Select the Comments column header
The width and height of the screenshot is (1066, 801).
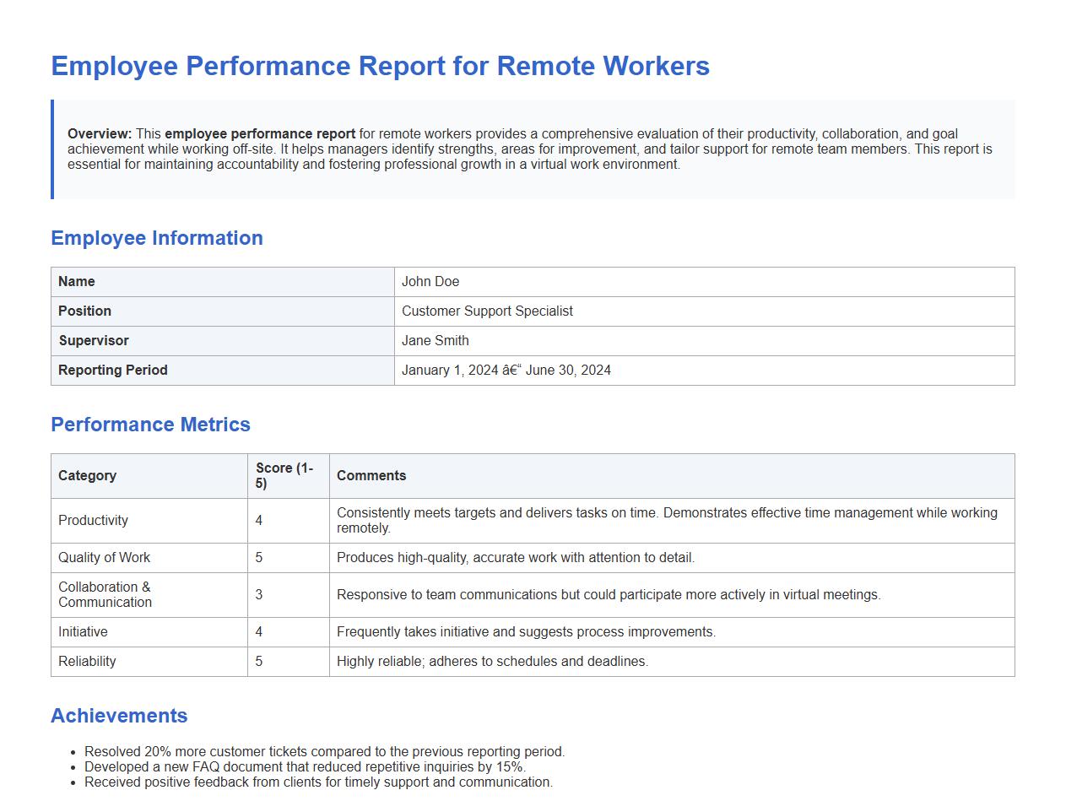pyautogui.click(x=371, y=475)
